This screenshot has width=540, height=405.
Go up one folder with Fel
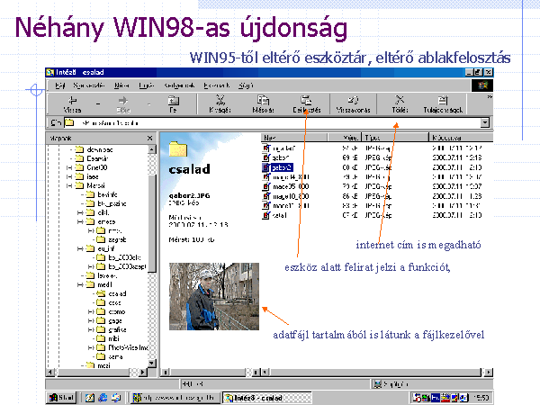coord(173,103)
